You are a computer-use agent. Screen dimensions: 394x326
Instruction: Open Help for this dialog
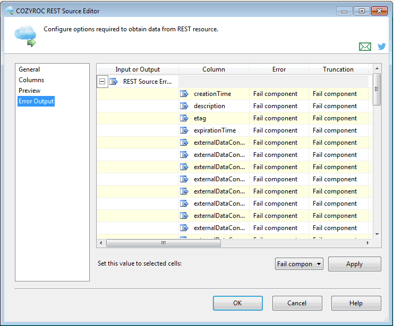click(356, 303)
